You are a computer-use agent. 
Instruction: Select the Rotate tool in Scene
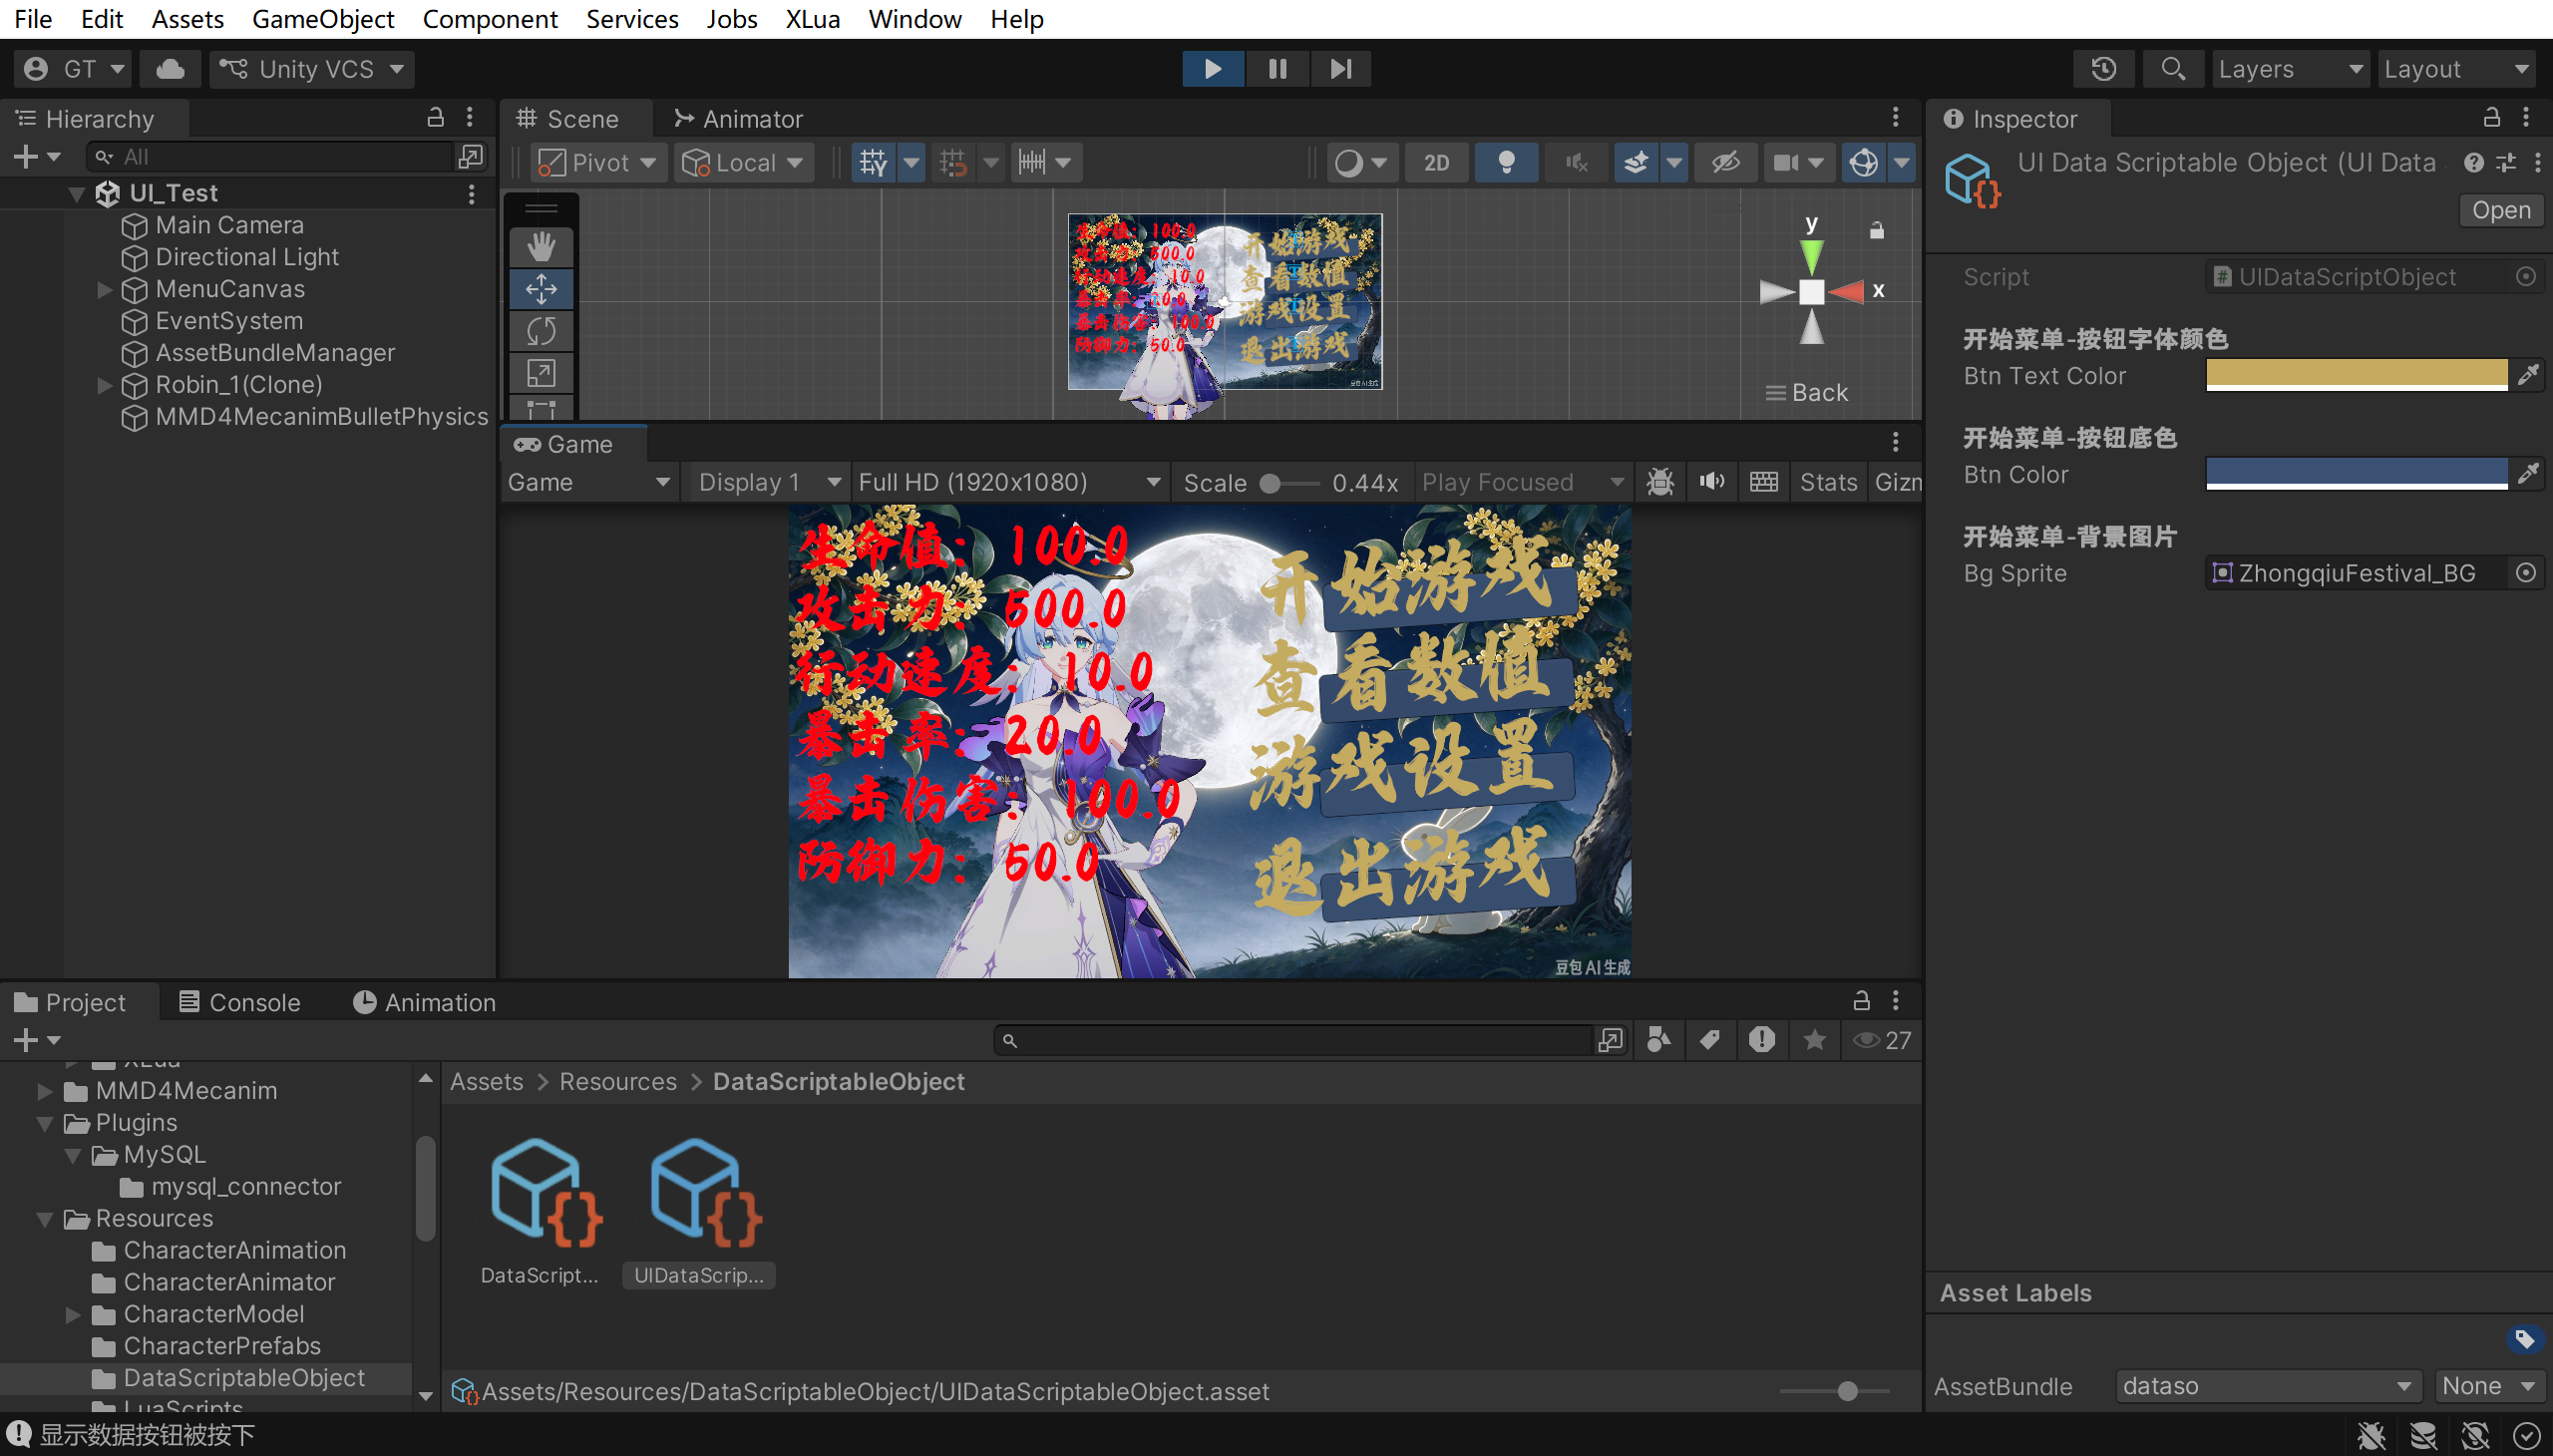click(x=541, y=331)
